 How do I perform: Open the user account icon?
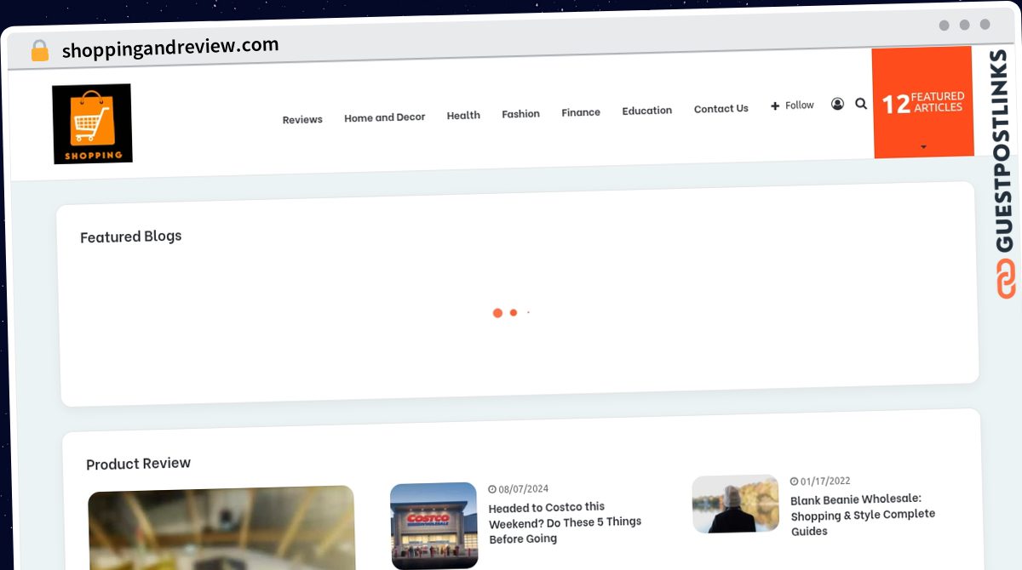(x=837, y=104)
